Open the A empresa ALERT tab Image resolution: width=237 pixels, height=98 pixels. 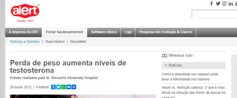(24, 32)
